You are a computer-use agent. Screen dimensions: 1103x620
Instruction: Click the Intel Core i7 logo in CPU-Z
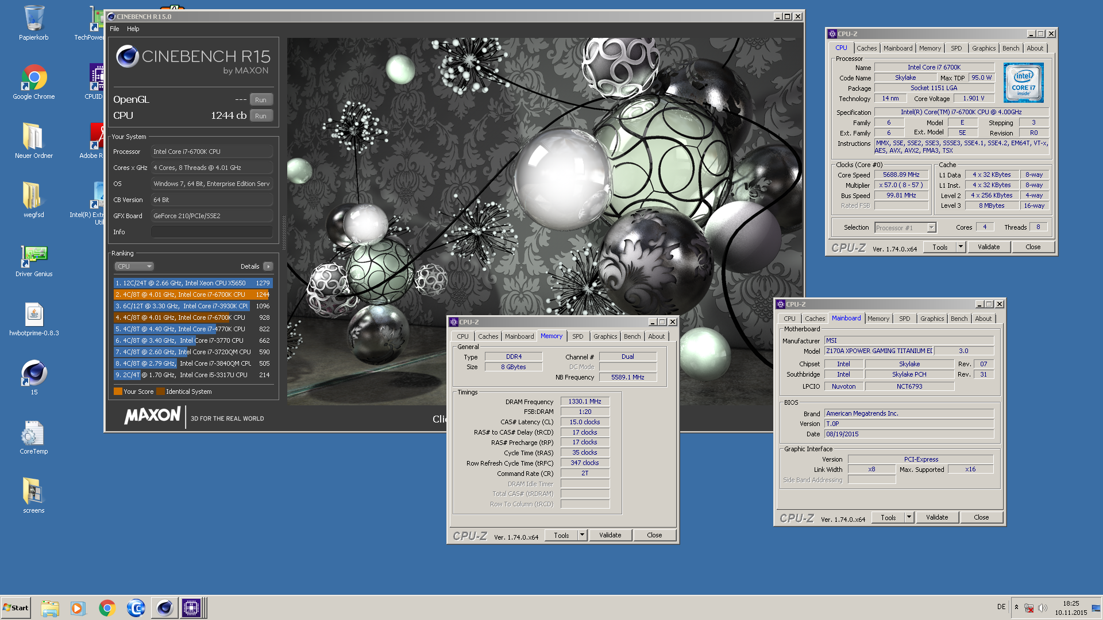pyautogui.click(x=1023, y=83)
